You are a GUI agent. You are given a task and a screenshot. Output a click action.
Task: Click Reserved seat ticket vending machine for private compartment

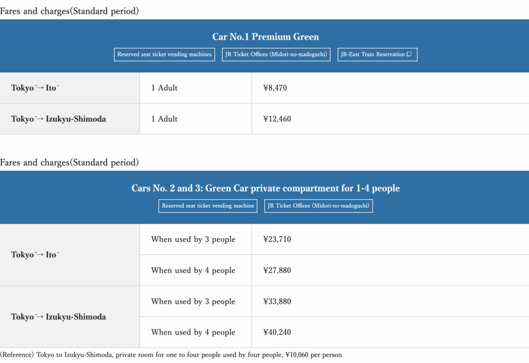[x=208, y=206]
